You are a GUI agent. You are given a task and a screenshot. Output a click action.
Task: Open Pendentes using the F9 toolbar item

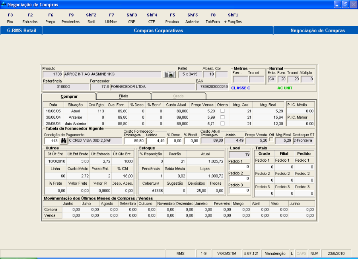[x=70, y=18]
